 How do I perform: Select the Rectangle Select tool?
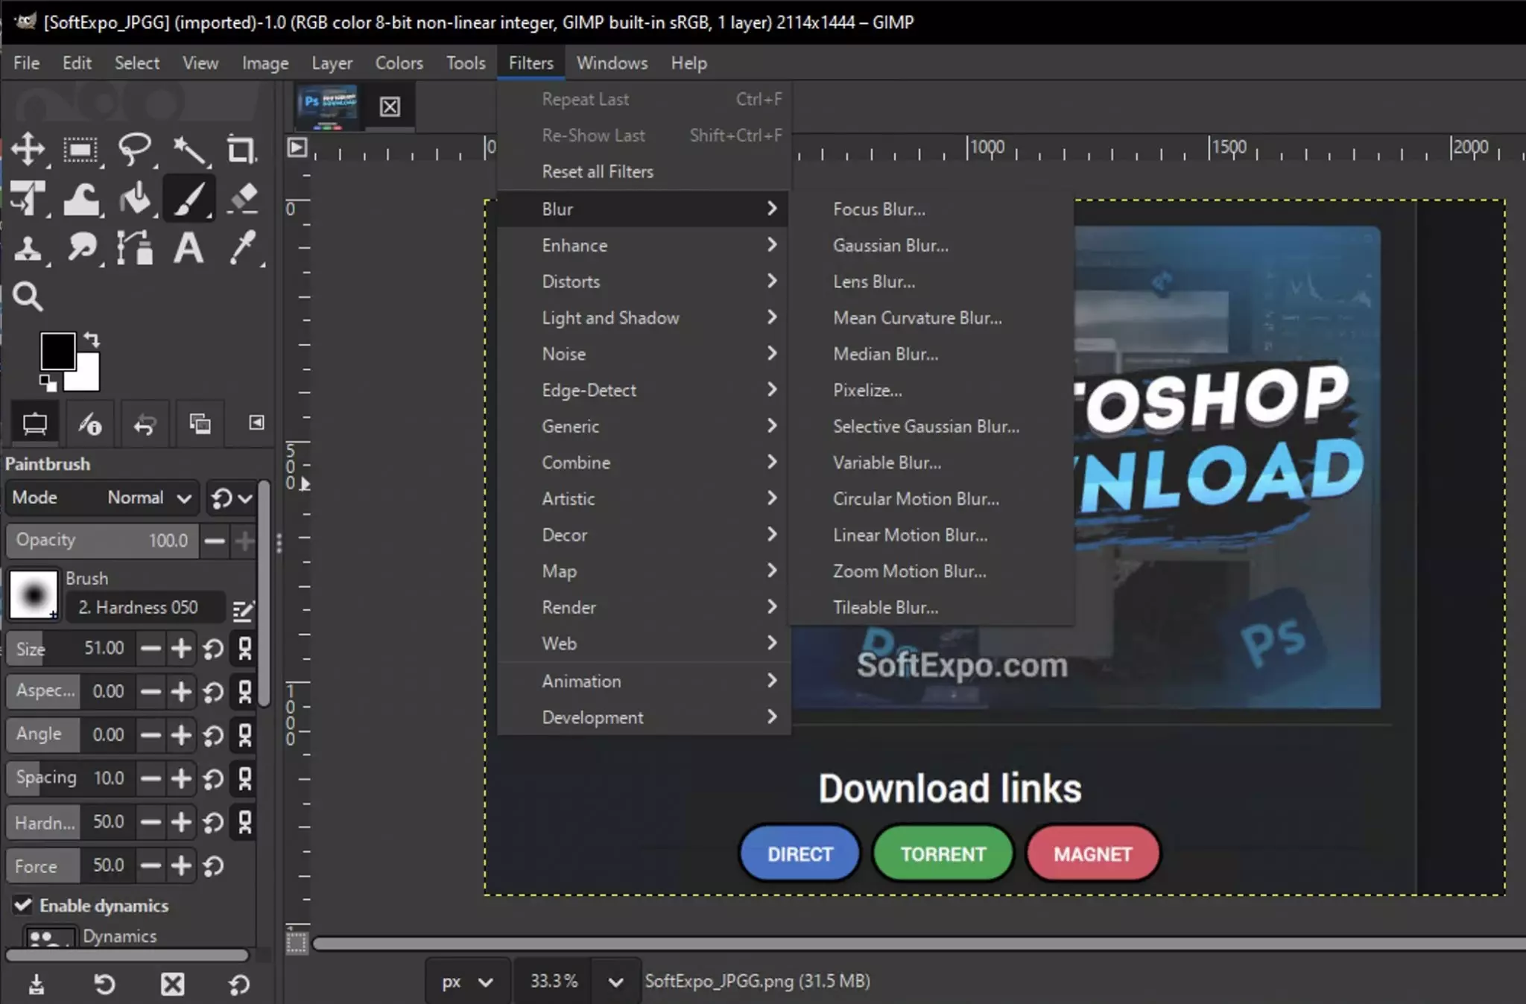(80, 150)
